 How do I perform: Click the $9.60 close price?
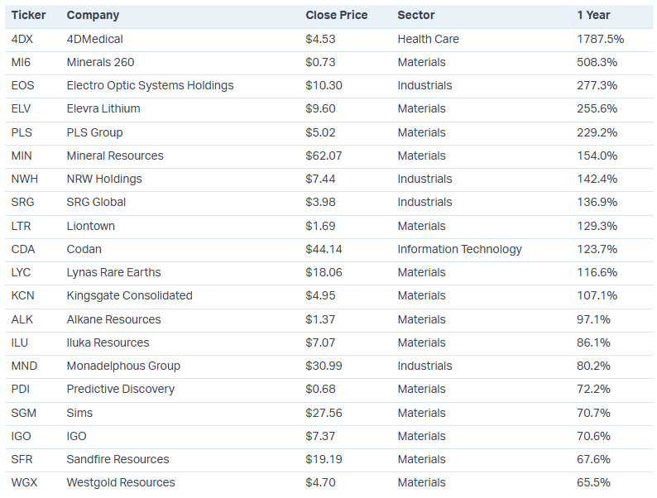(x=320, y=108)
